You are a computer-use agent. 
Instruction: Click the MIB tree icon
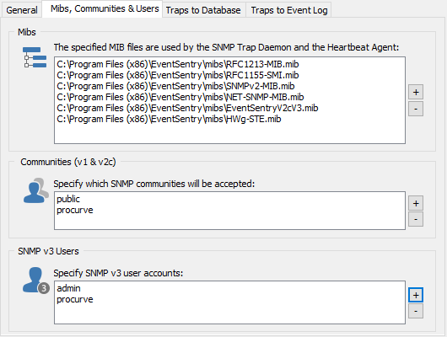tap(35, 57)
